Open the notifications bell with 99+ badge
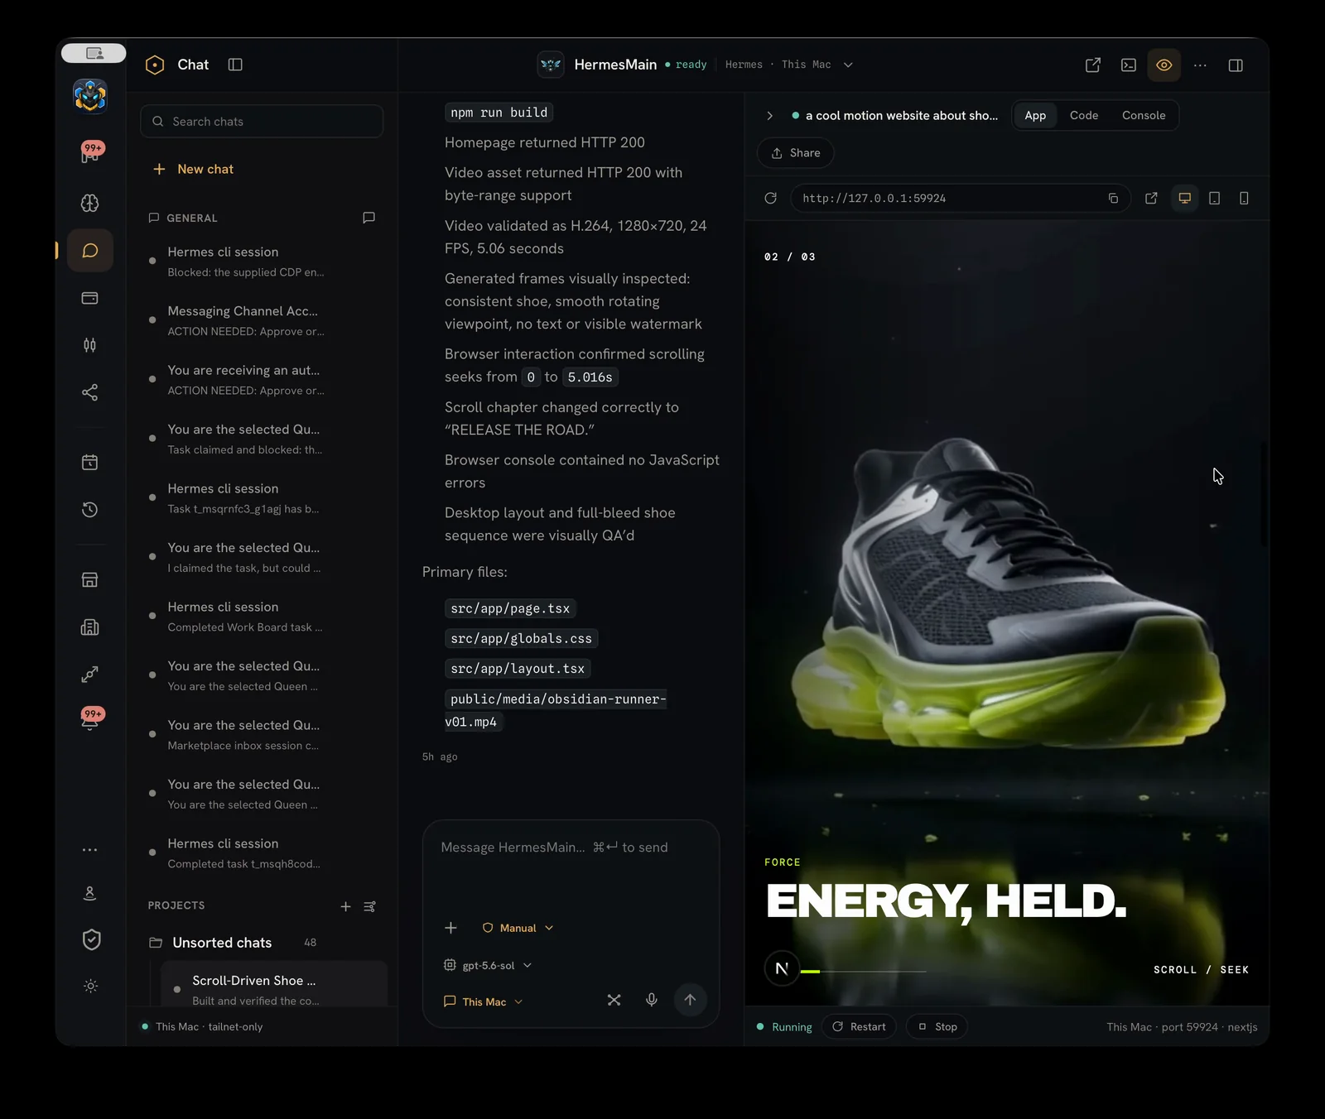1325x1119 pixels. click(x=91, y=718)
